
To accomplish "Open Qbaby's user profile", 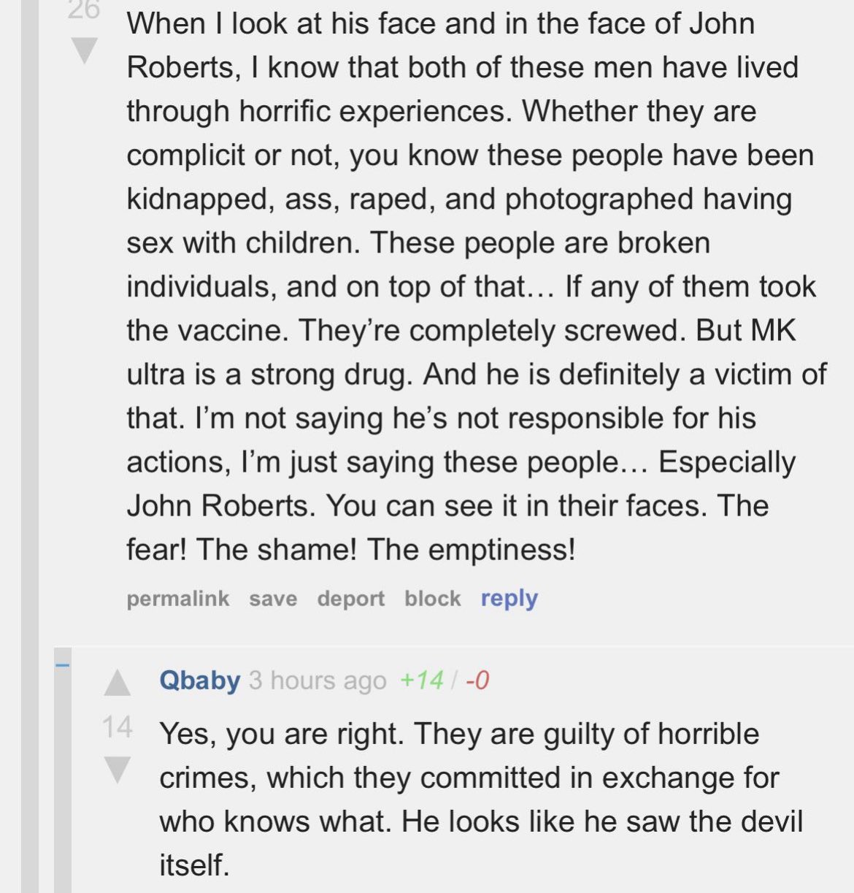I will [x=199, y=681].
